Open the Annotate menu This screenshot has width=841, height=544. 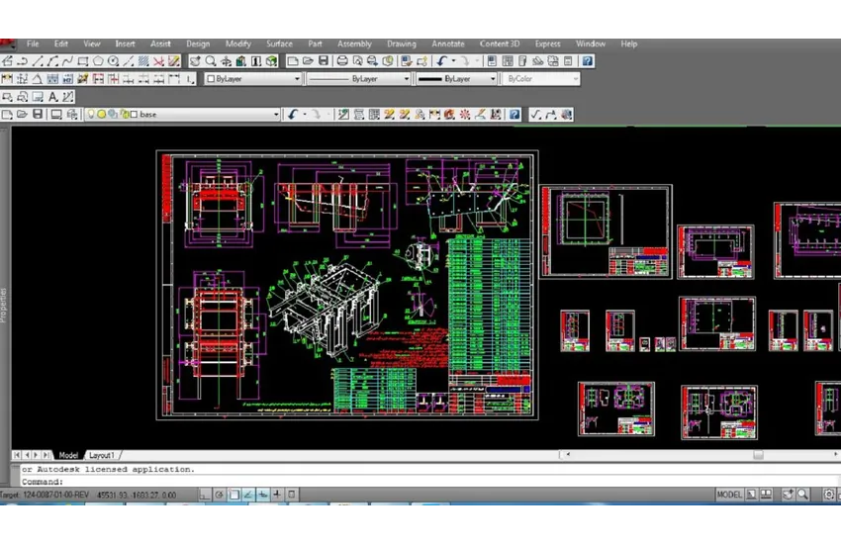(447, 44)
